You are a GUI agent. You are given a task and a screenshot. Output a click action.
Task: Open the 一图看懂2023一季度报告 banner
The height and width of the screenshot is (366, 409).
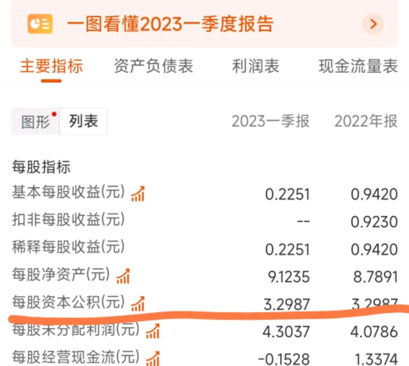point(170,24)
